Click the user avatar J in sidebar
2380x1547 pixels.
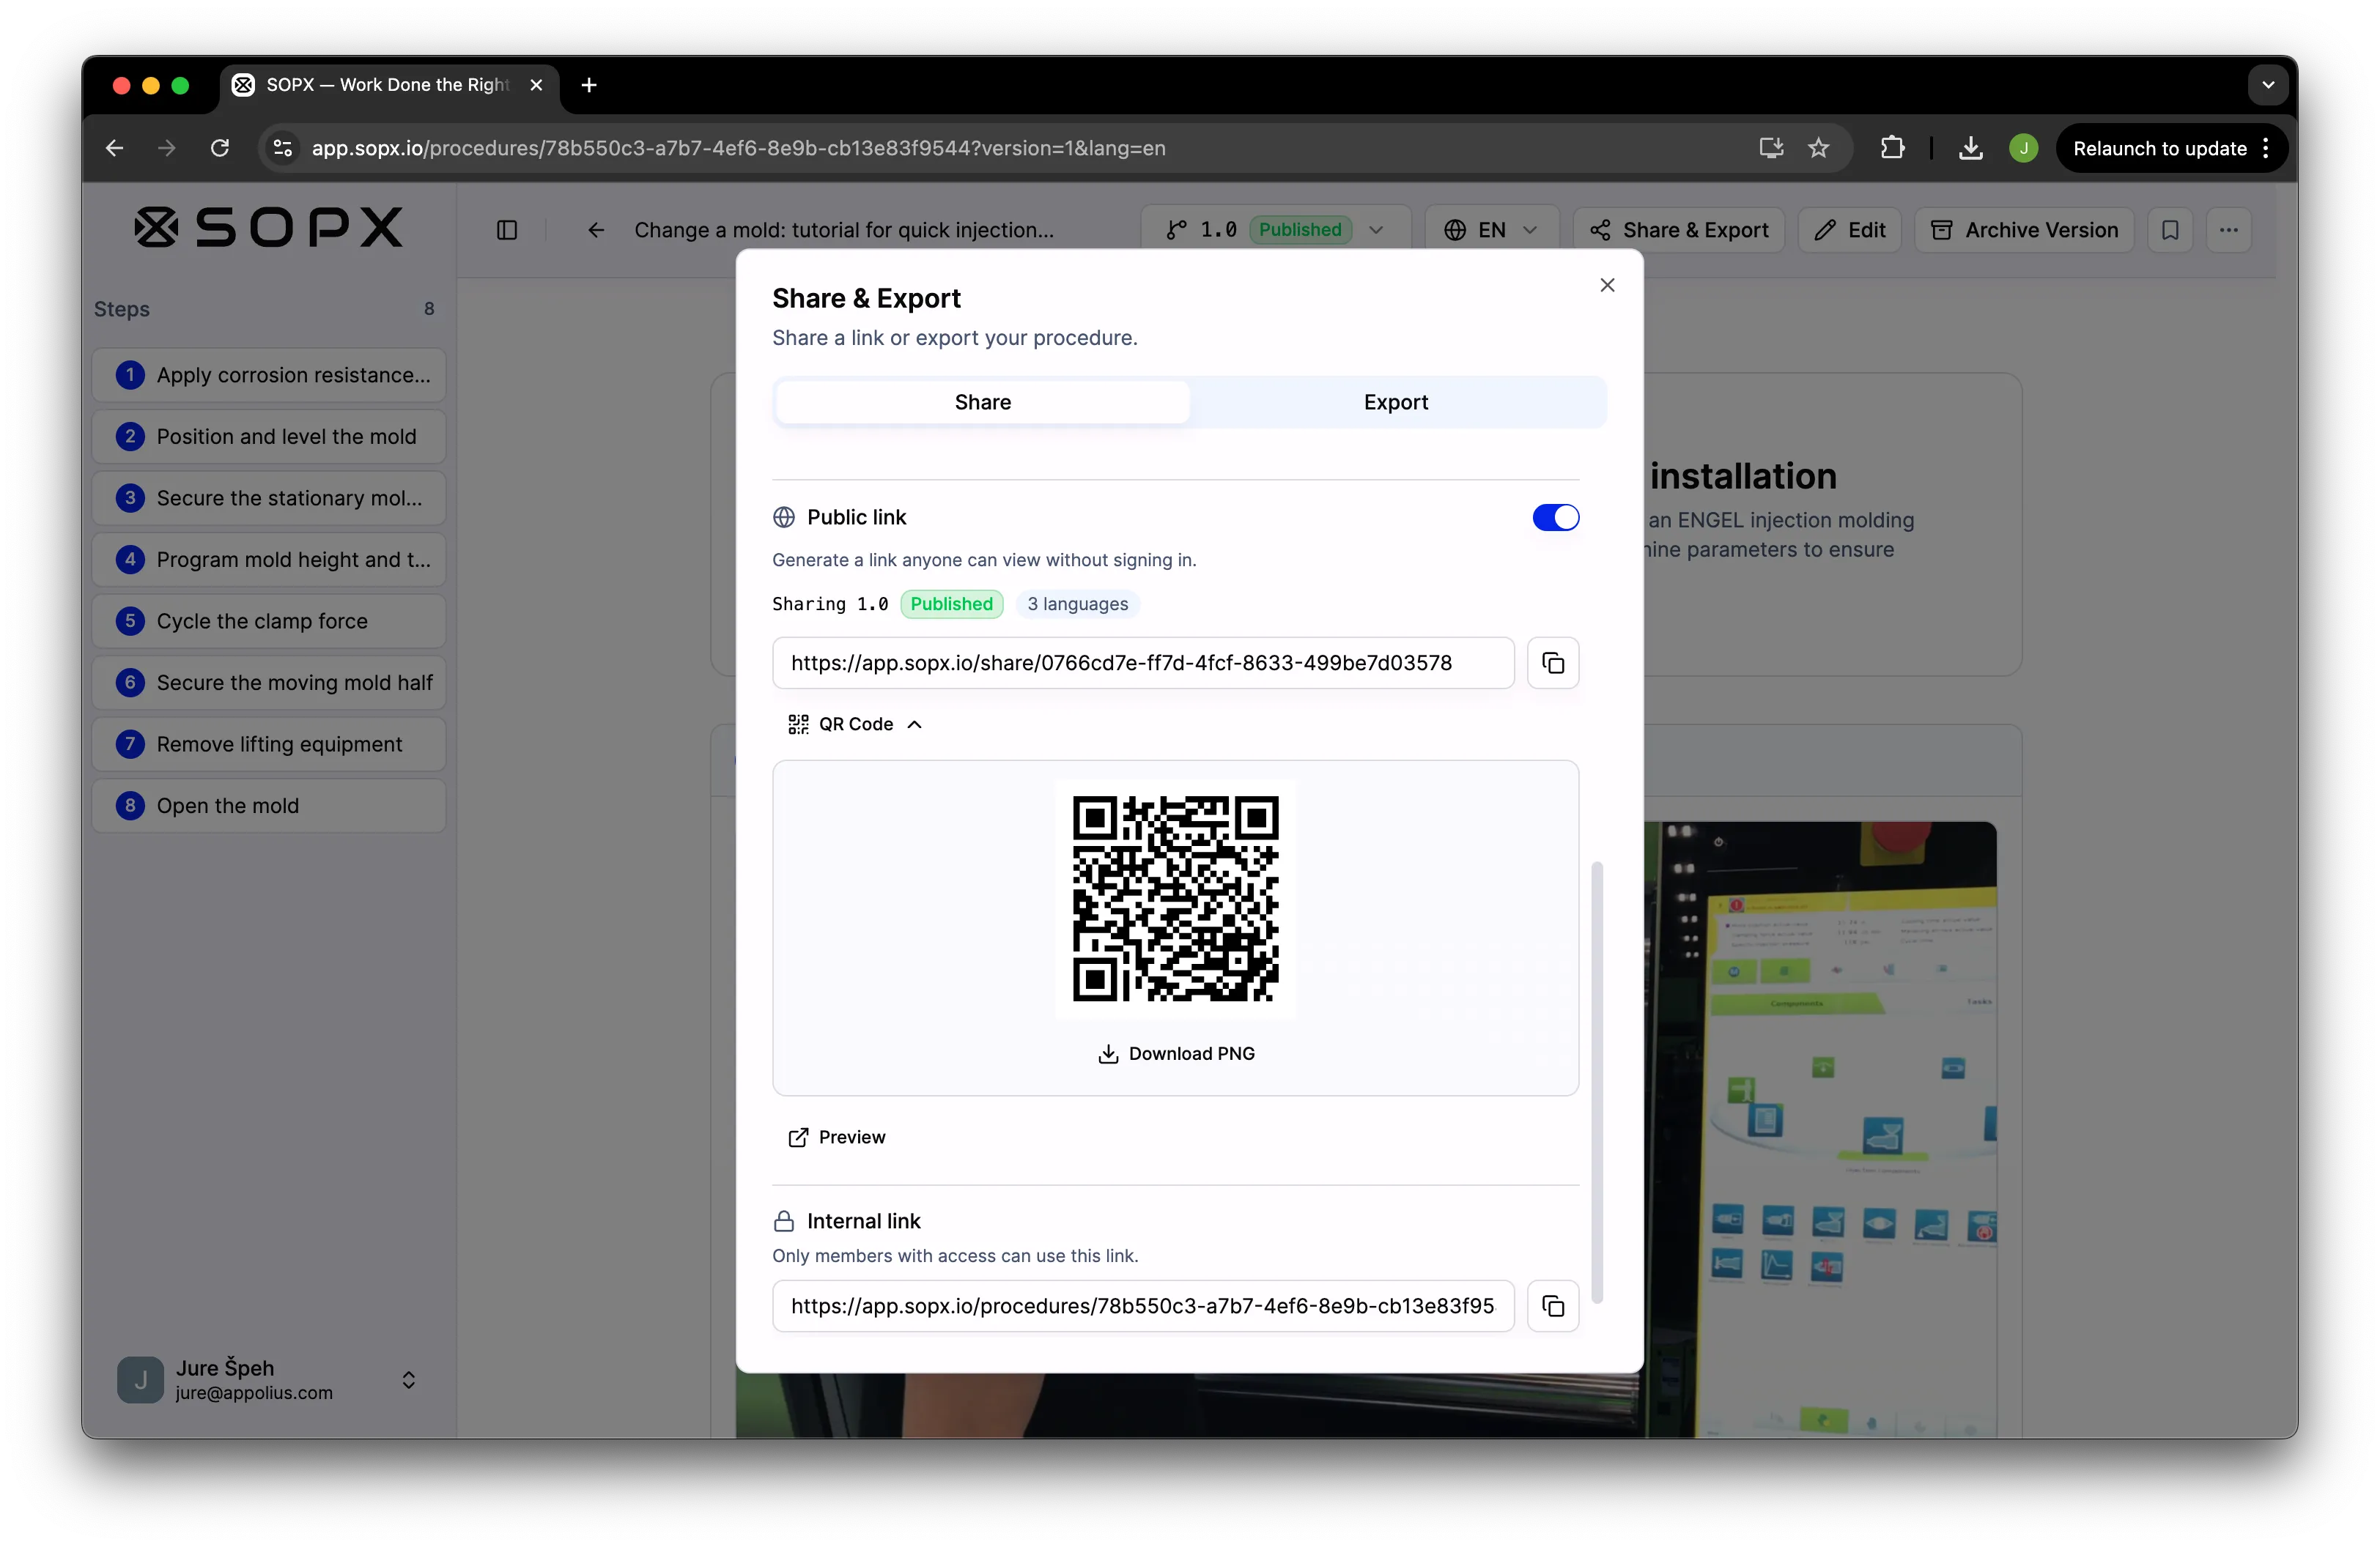point(140,1379)
